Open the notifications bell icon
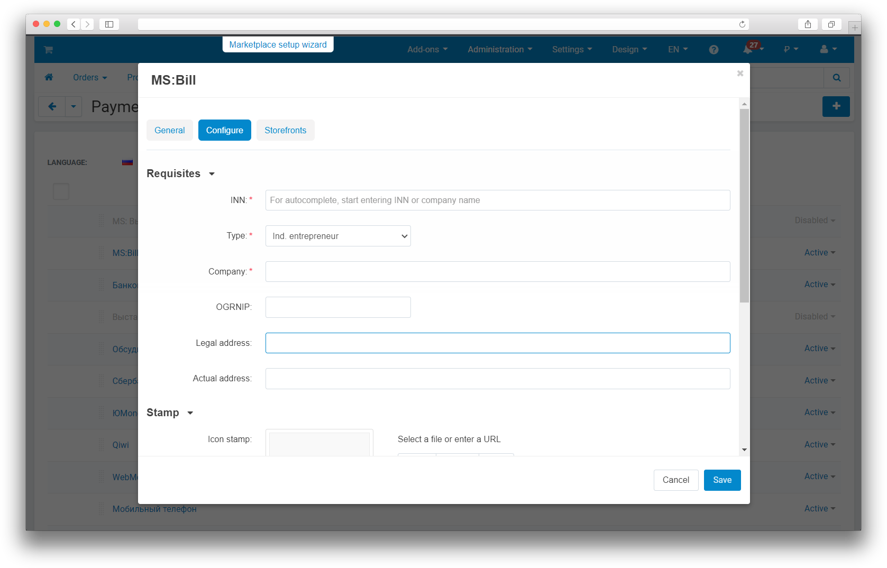887x568 pixels. click(747, 50)
